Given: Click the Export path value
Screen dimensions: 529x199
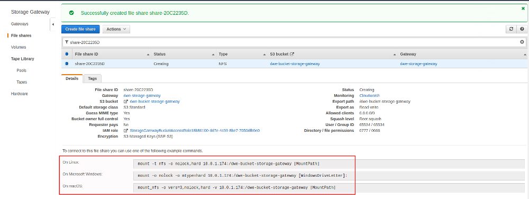Looking at the screenshot, I should (385, 102).
